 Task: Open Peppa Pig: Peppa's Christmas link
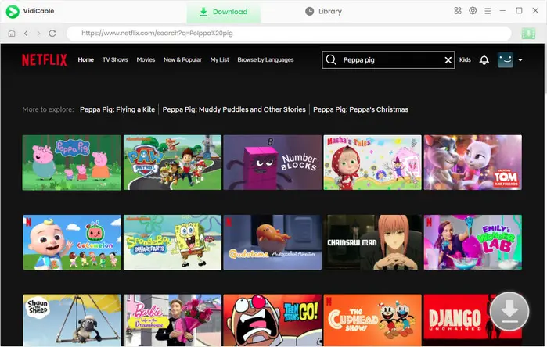point(361,109)
